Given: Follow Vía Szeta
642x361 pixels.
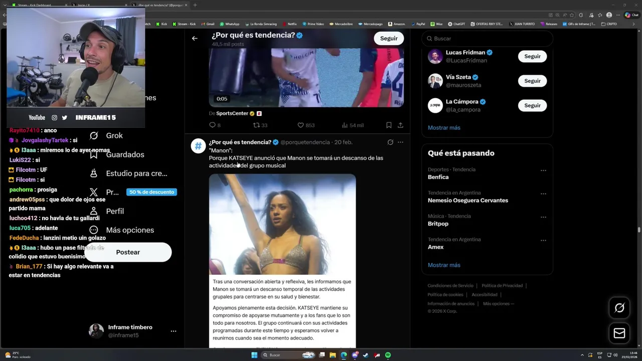Looking at the screenshot, I should [x=532, y=81].
